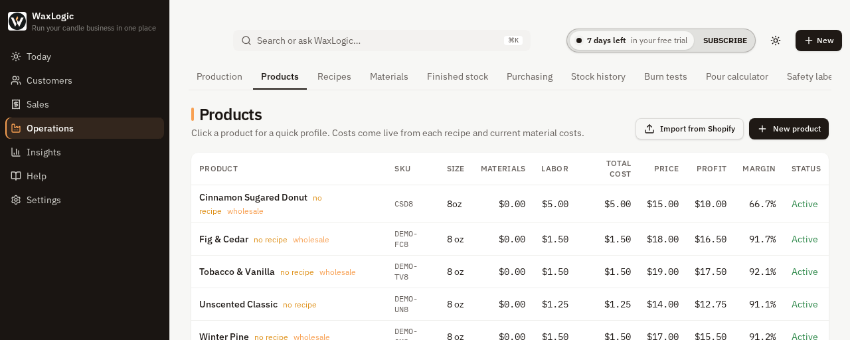Click the 92.1% margin cell
850x340 pixels.
[762, 272]
